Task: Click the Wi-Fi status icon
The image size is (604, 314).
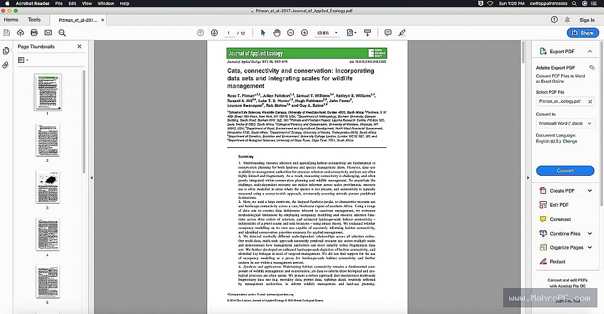Action: pos(490,4)
